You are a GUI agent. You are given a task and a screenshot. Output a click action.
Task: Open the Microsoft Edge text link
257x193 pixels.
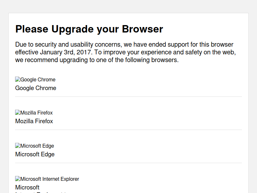35,154
